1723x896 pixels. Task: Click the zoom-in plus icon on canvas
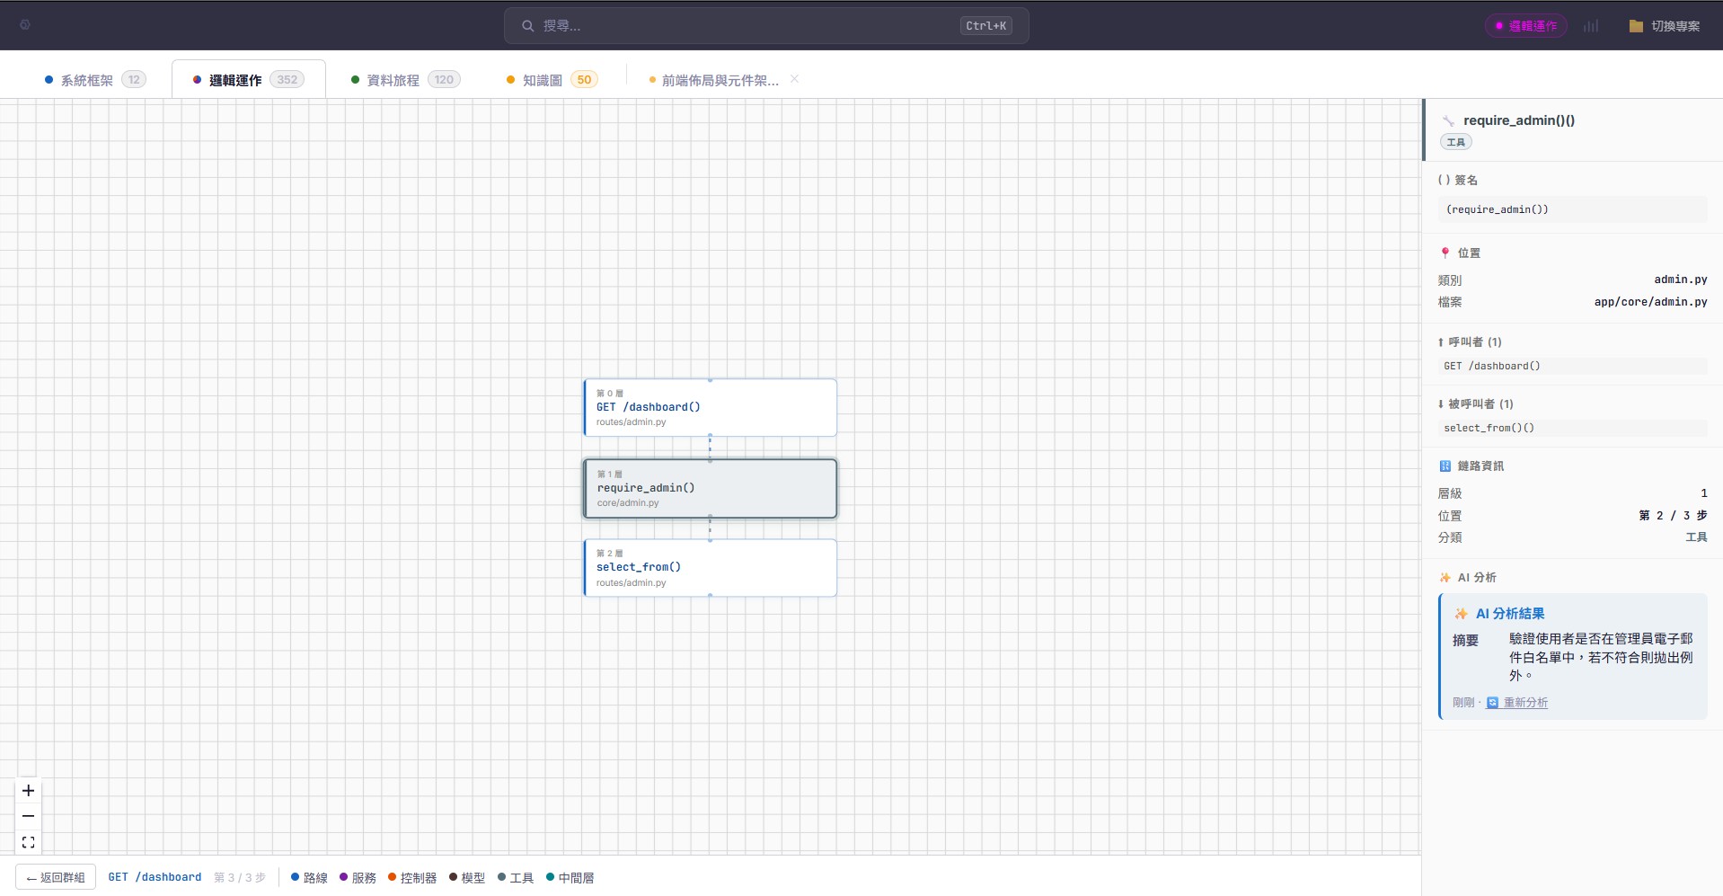28,791
